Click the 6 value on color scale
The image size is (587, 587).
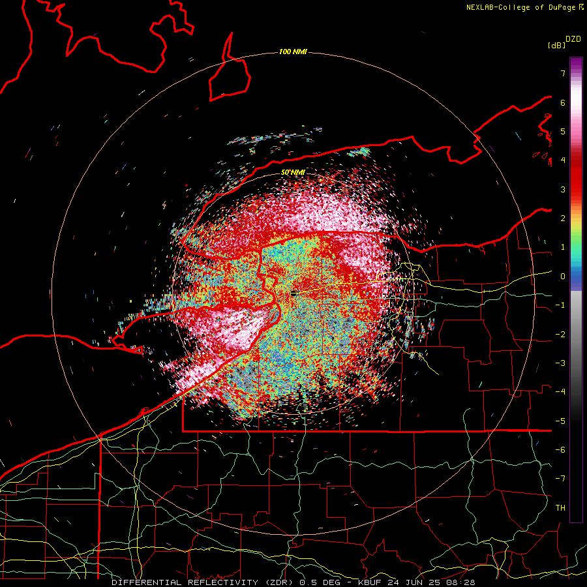(x=563, y=102)
